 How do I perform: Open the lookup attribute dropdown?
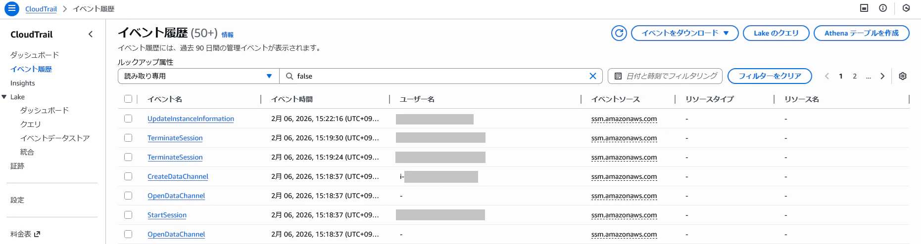(198, 76)
